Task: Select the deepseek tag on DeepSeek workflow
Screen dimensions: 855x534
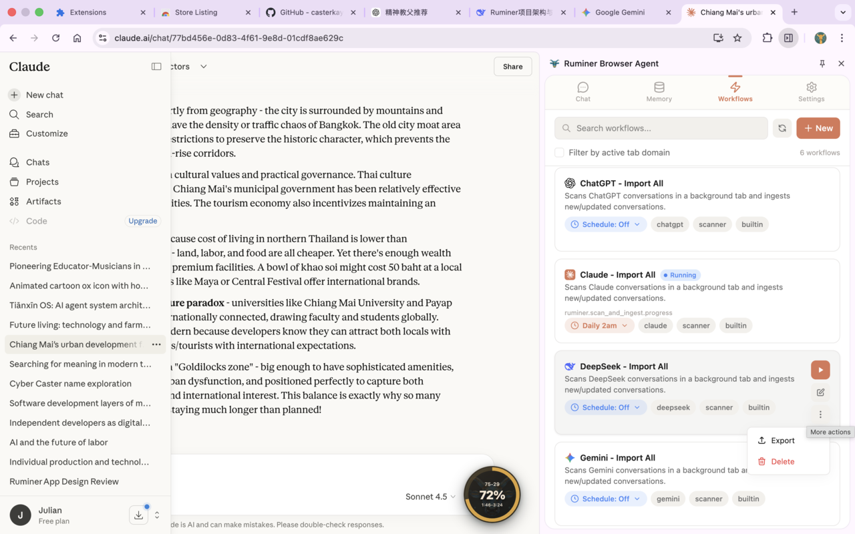Action: coord(673,407)
